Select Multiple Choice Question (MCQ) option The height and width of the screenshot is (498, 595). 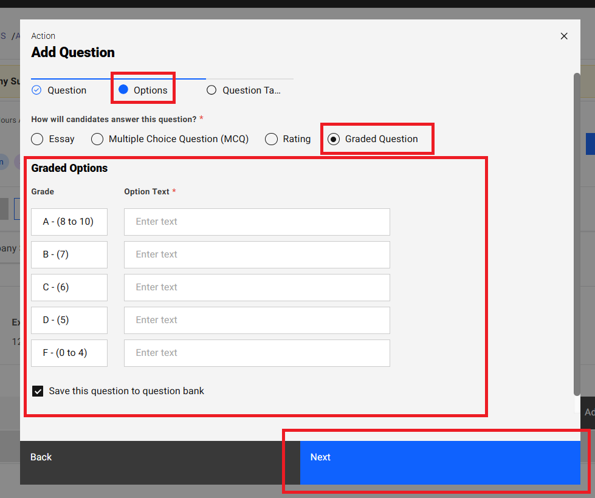coord(97,139)
